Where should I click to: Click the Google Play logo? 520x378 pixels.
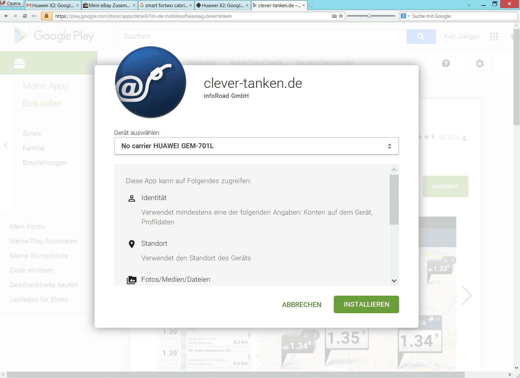(x=54, y=36)
